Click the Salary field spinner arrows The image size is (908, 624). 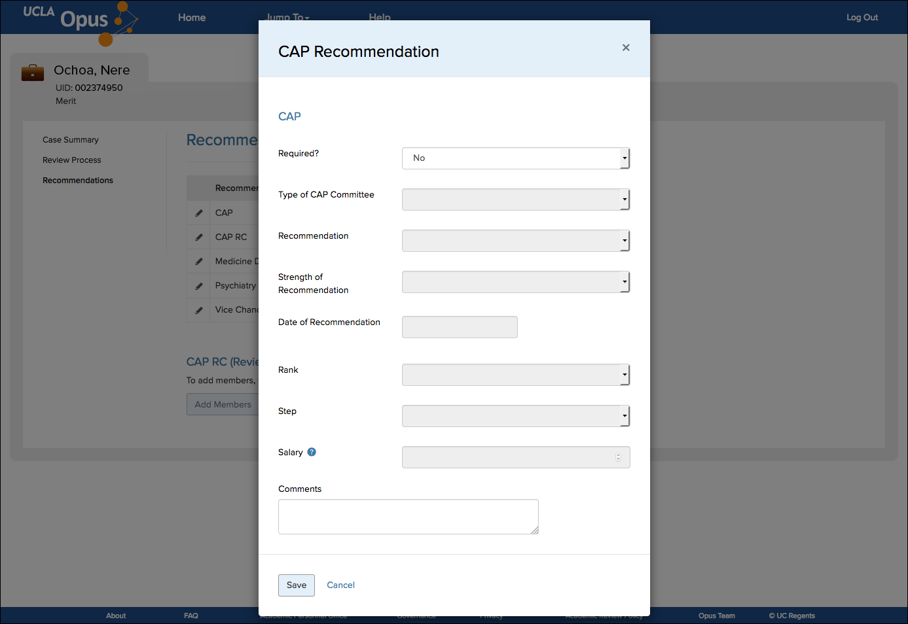tap(618, 457)
